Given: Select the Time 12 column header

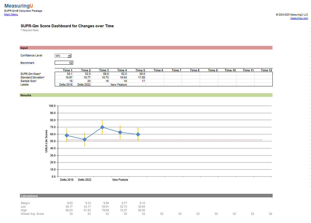Looking at the screenshot, I should click(266, 70).
